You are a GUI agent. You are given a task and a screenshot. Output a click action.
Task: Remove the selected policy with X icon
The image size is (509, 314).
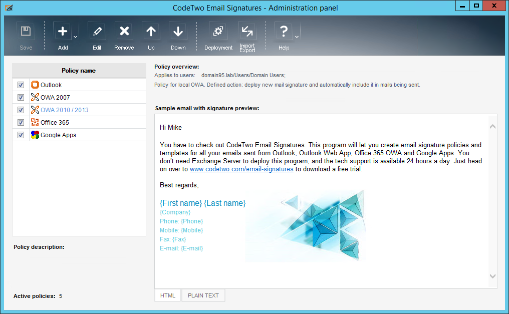(124, 32)
